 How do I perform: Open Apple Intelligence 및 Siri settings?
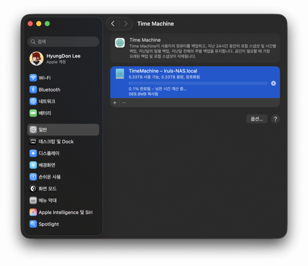click(65, 212)
